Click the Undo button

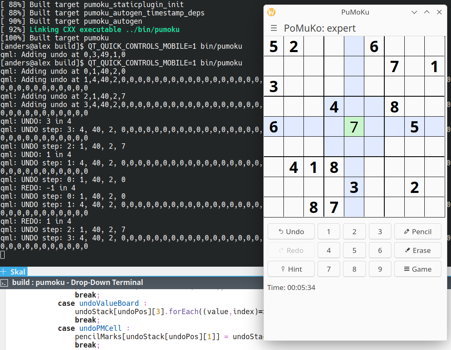pos(291,232)
